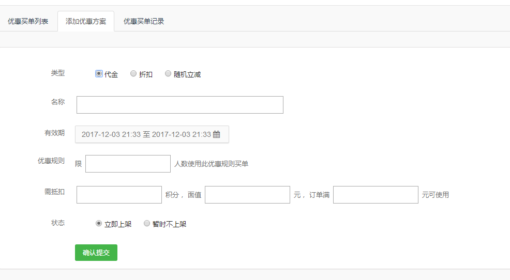Select the 立即上架 status radio button
The width and height of the screenshot is (510, 280).
pyautogui.click(x=99, y=224)
